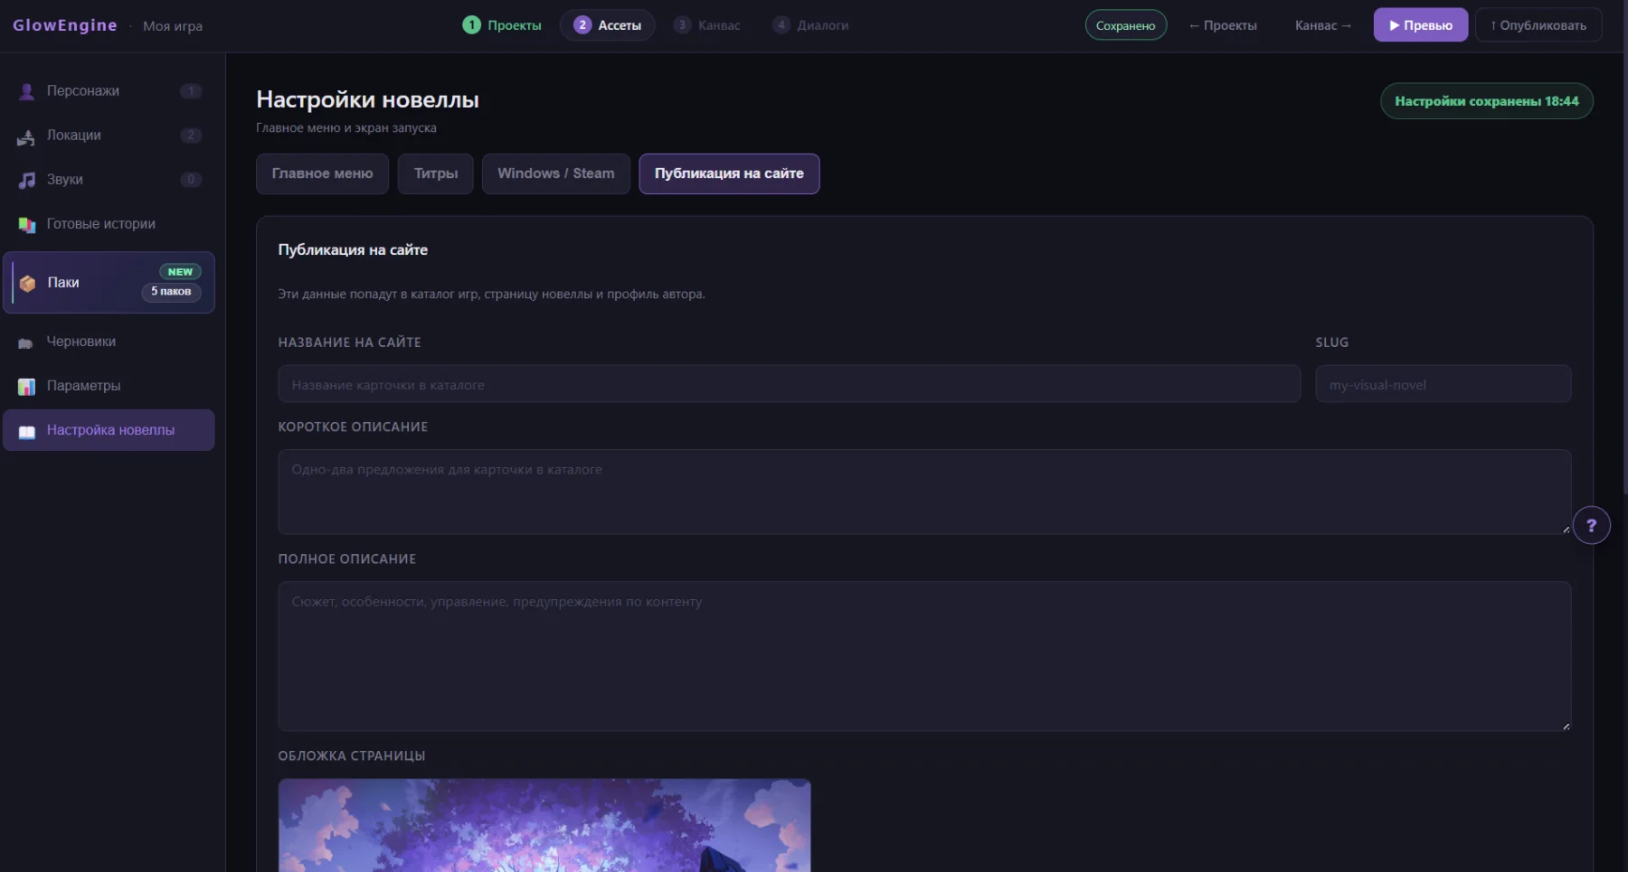Click the Локации location icon in sidebar

[26, 136]
